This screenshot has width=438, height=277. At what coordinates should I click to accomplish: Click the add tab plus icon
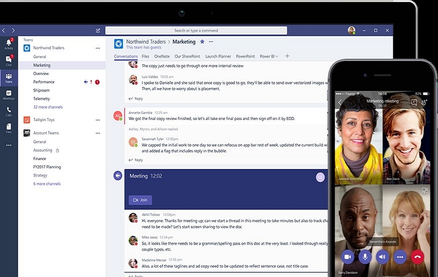(x=287, y=56)
